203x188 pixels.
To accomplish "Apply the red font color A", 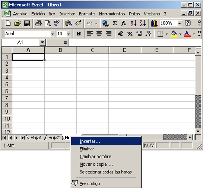I will click(x=187, y=34).
